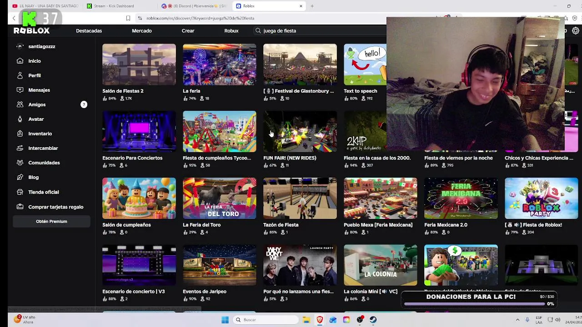Open Comprar tarjetas regalo via card icon
The height and width of the screenshot is (327, 582).
click(x=20, y=207)
